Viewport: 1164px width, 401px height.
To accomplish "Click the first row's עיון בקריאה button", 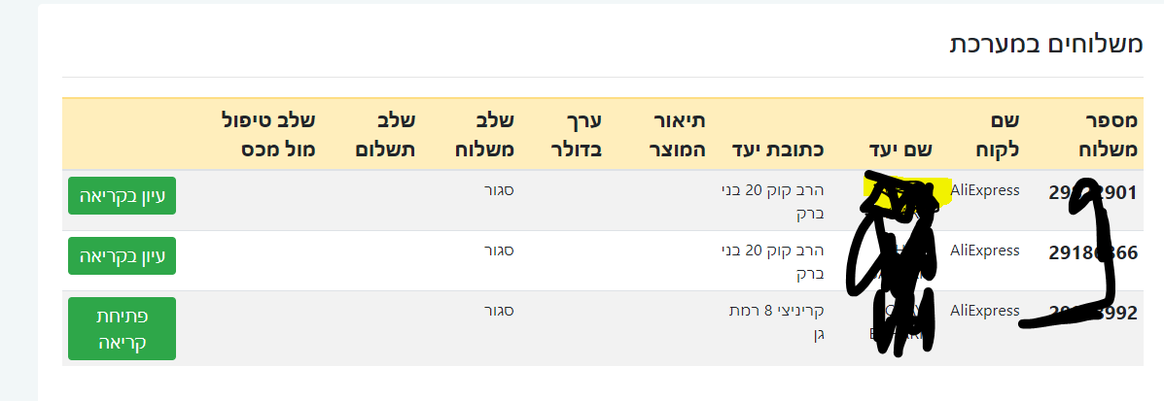I will (122, 195).
